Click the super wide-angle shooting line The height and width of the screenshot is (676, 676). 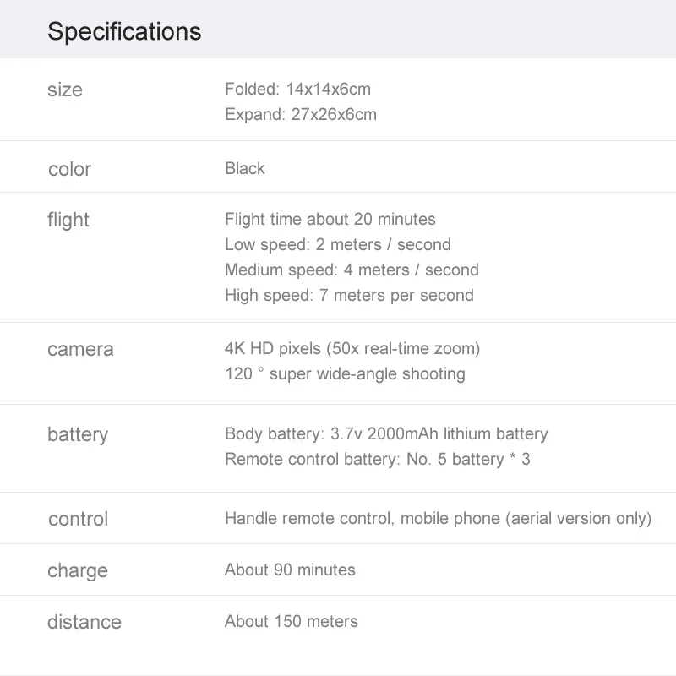pos(345,373)
